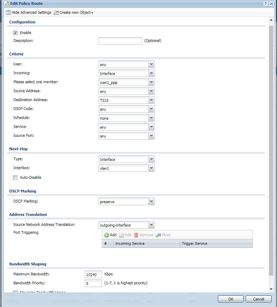Open the Source Address dropdown
Viewport: 277px width, 307px height.
tap(151, 91)
